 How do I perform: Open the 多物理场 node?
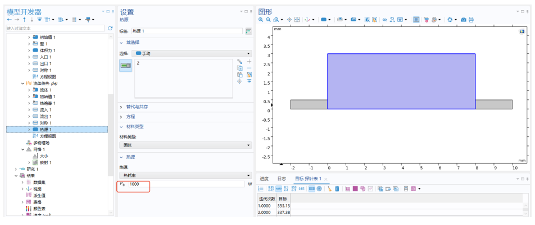point(41,143)
